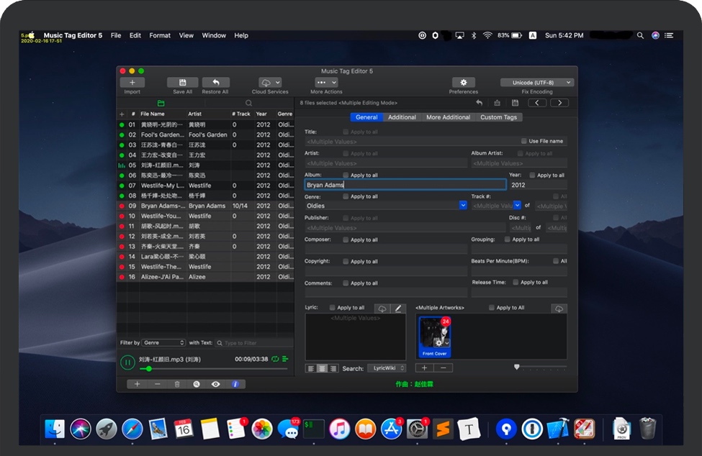Image resolution: width=702 pixels, height=456 pixels.
Task: Click the trash icon below the file list
Action: [177, 384]
